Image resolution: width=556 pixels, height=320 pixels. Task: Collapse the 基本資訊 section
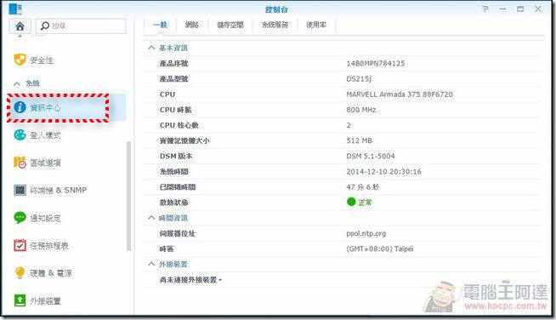coord(151,48)
